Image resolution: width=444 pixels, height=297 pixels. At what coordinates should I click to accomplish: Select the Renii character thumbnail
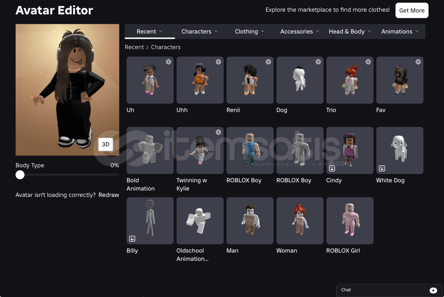(250, 80)
